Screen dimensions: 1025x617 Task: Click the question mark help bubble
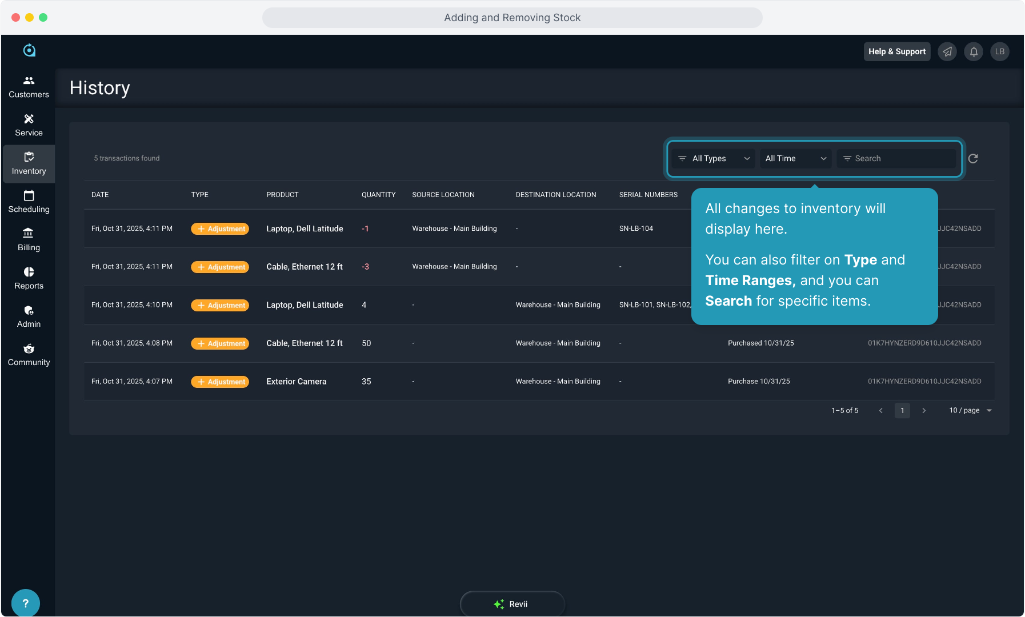coord(25,603)
